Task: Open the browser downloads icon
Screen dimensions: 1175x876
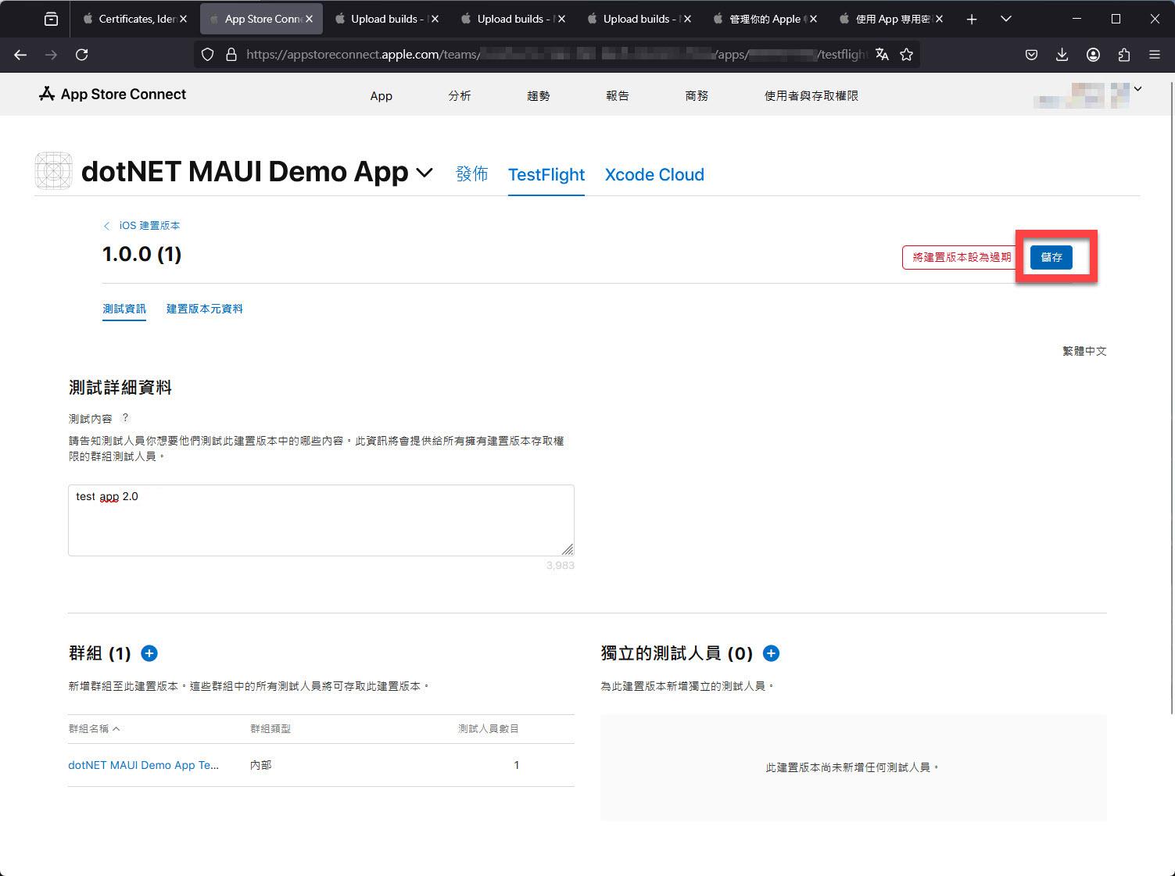Action: click(1062, 54)
